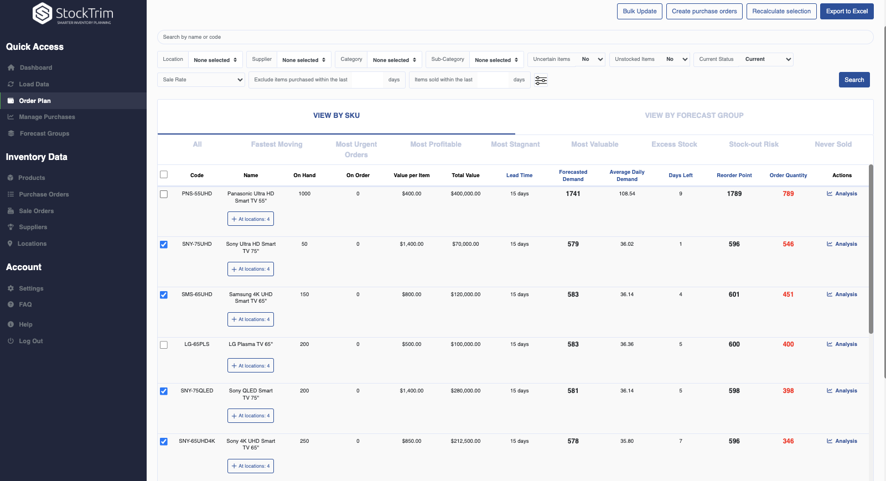
Task: Uncheck the SNY-75QLED row checkbox
Action: [164, 391]
